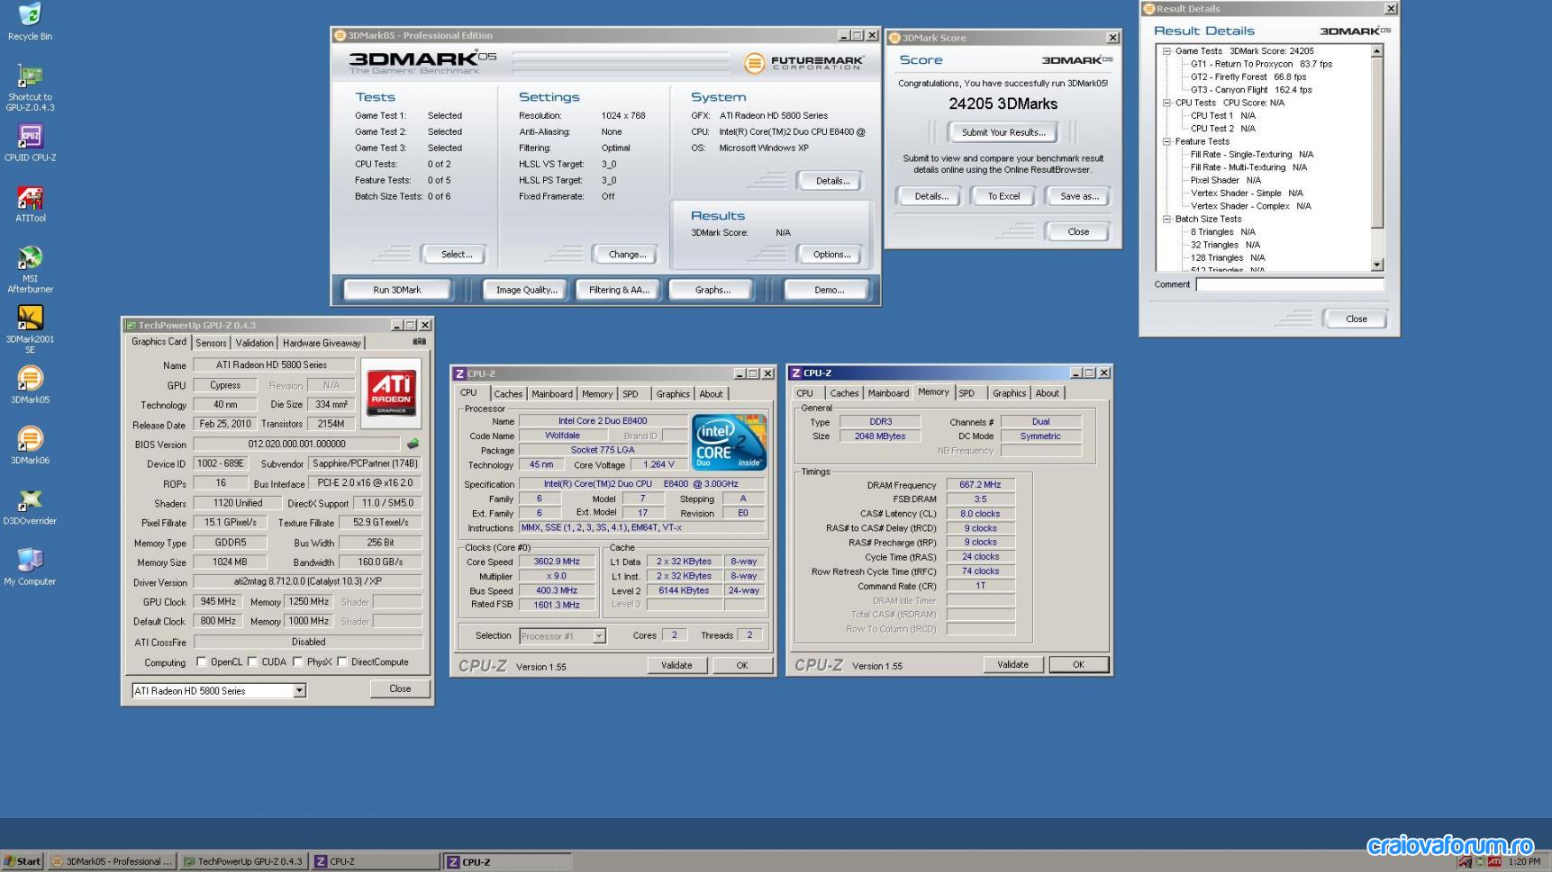Click the Demo... button in 3DMark05
Screen dimensions: 1552x872
pyautogui.click(x=830, y=290)
